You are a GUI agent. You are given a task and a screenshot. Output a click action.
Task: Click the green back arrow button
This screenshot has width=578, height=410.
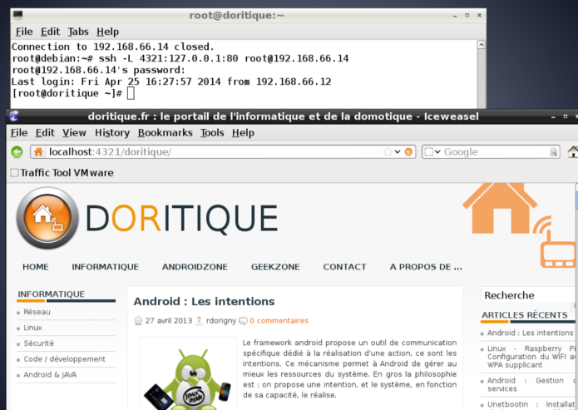16,152
